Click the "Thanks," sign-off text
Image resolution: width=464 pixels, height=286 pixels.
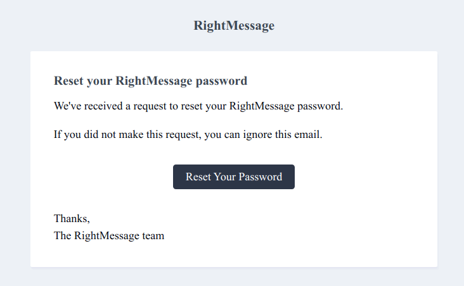pyautogui.click(x=72, y=219)
